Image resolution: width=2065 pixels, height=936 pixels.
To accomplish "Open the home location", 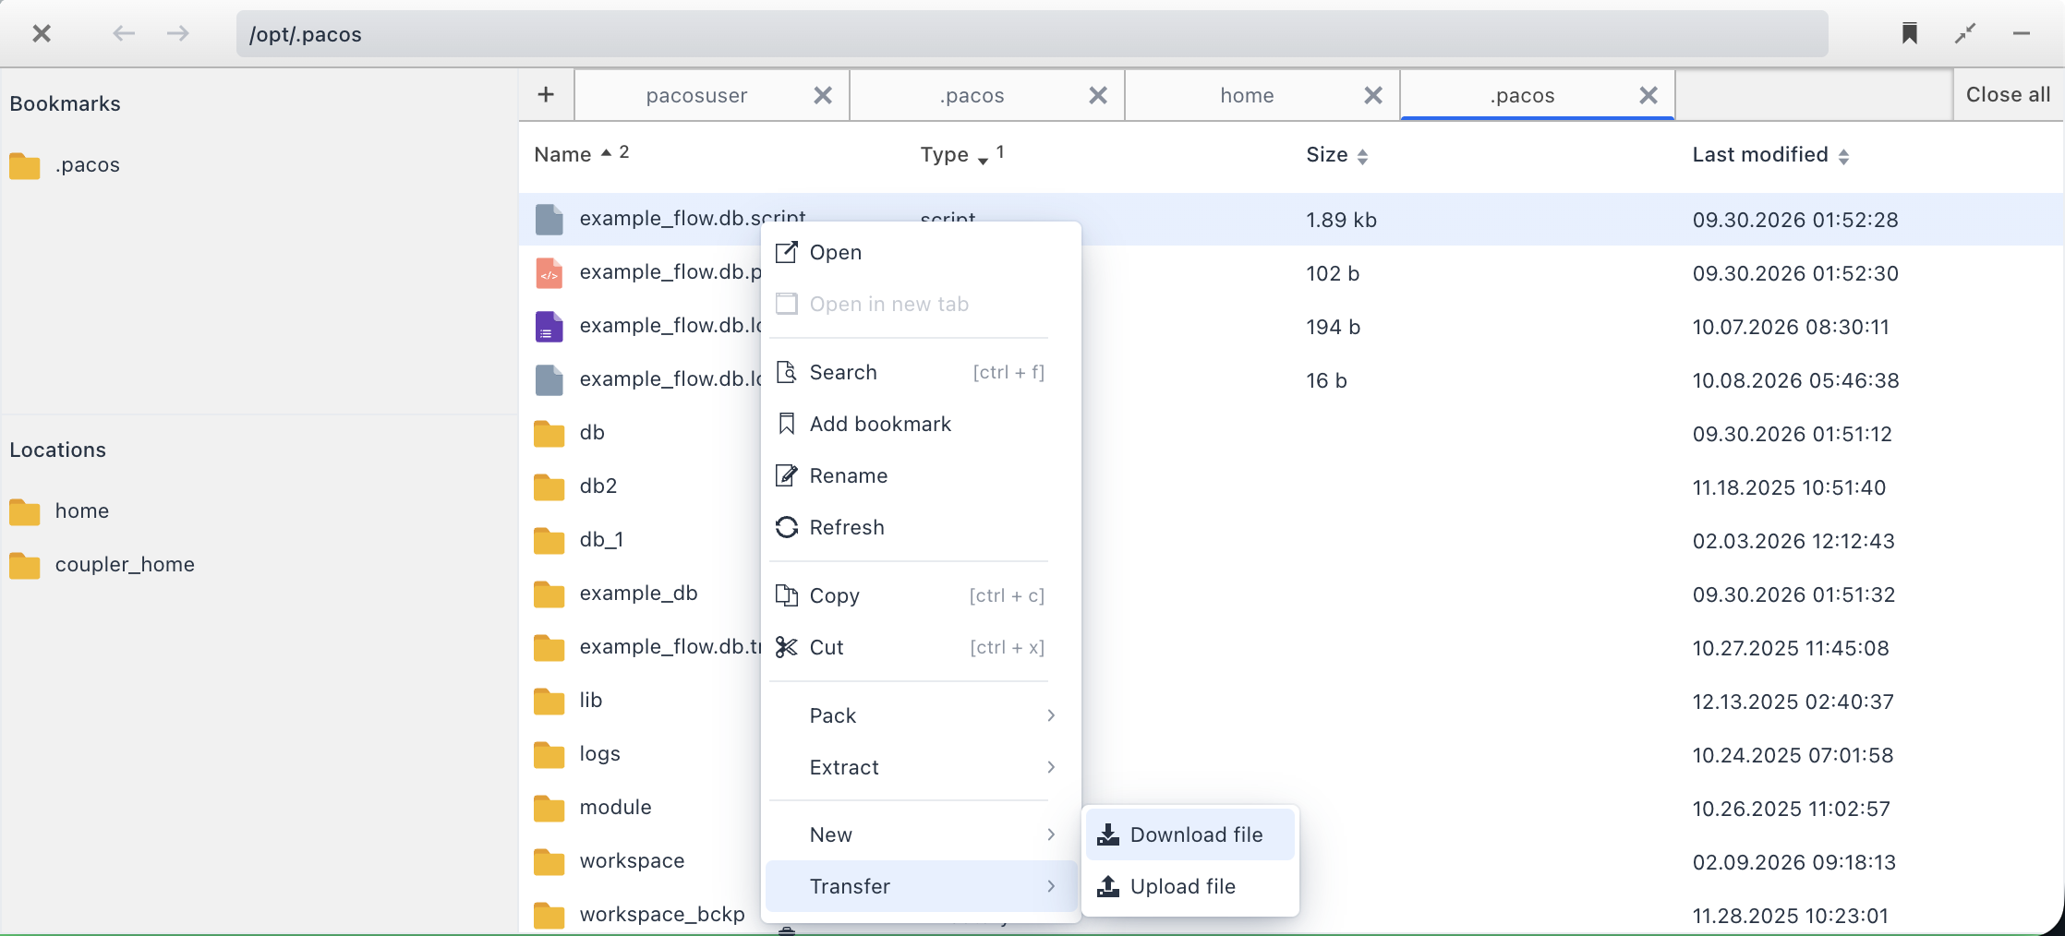I will (x=59, y=511).
